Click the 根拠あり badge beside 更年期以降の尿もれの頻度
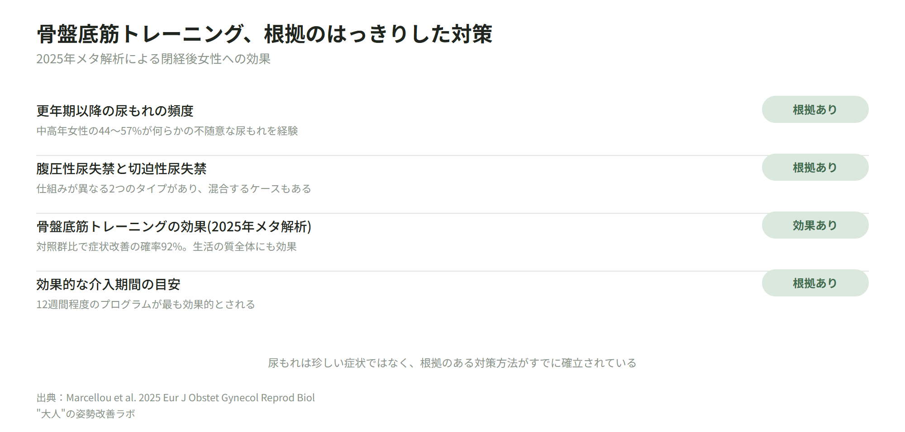The height and width of the screenshot is (432, 905). 815,109
